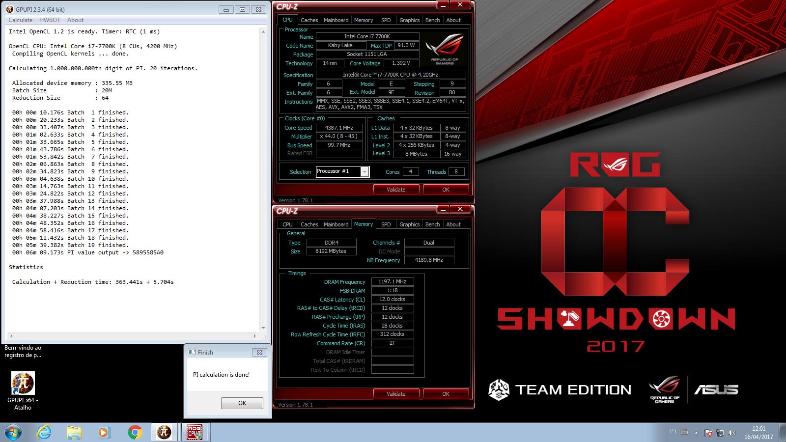Select the Bench tab in lower CPU-Z
This screenshot has height=442, width=786.
[432, 224]
